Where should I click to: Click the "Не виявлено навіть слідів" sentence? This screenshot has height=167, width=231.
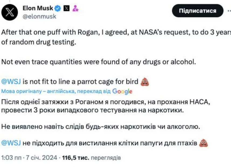coord(101,127)
